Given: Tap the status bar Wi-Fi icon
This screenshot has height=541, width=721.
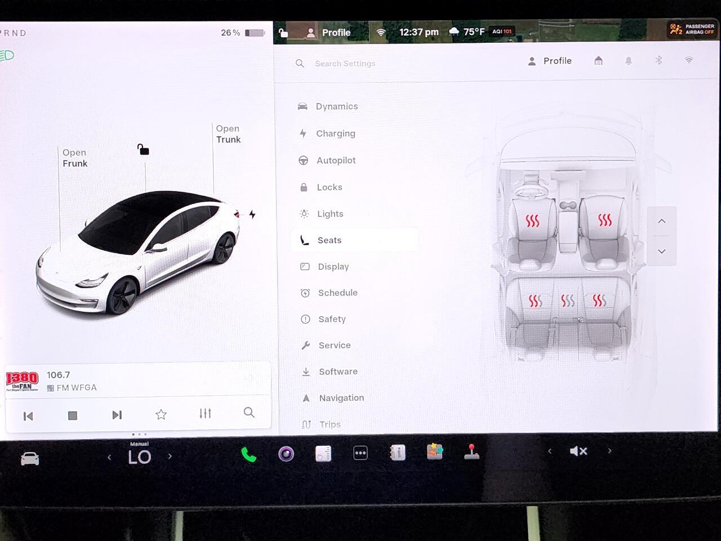Looking at the screenshot, I should (x=381, y=33).
